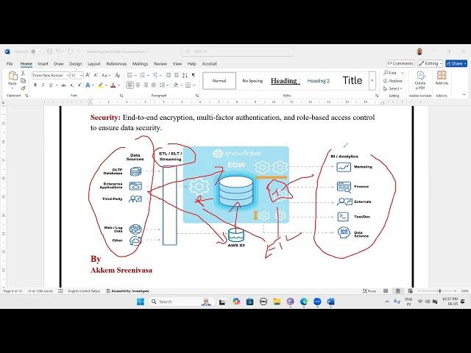Select the Format Painter brush icon

23,88
